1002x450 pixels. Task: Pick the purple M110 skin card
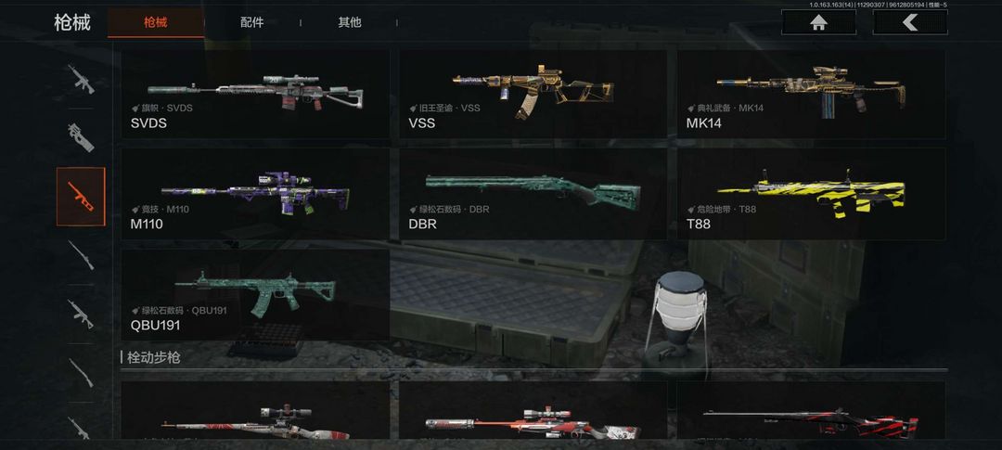tap(255, 194)
